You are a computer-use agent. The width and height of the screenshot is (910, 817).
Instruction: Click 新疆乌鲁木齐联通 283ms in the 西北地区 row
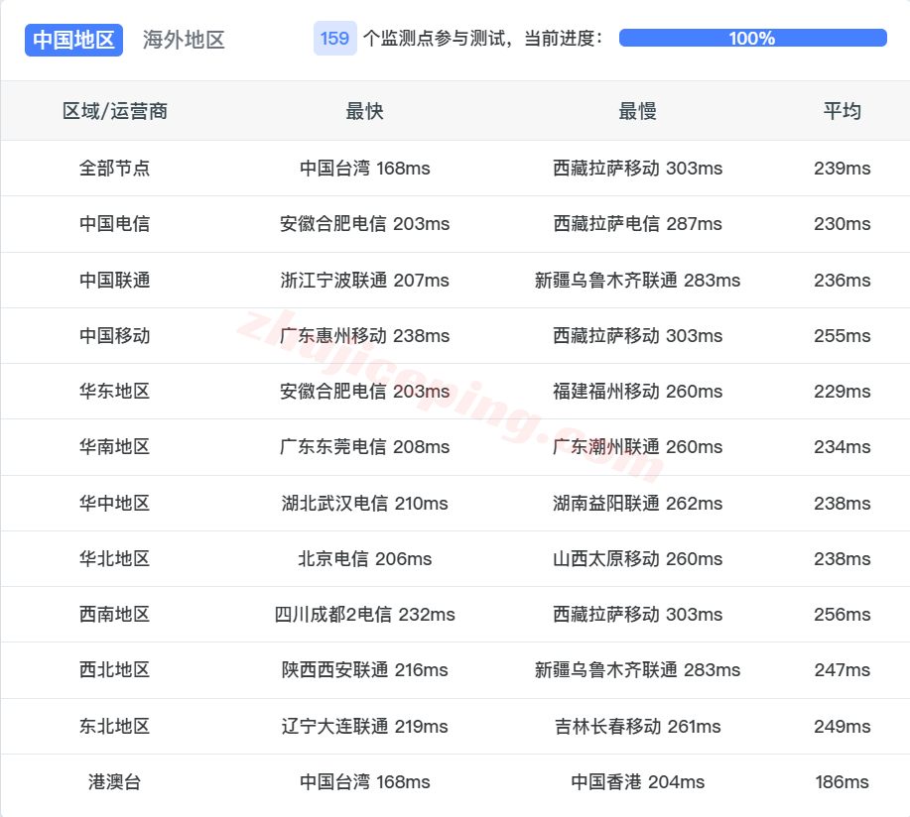pyautogui.click(x=637, y=669)
